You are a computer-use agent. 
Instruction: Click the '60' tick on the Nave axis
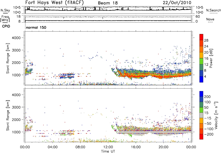click(x=198, y=17)
